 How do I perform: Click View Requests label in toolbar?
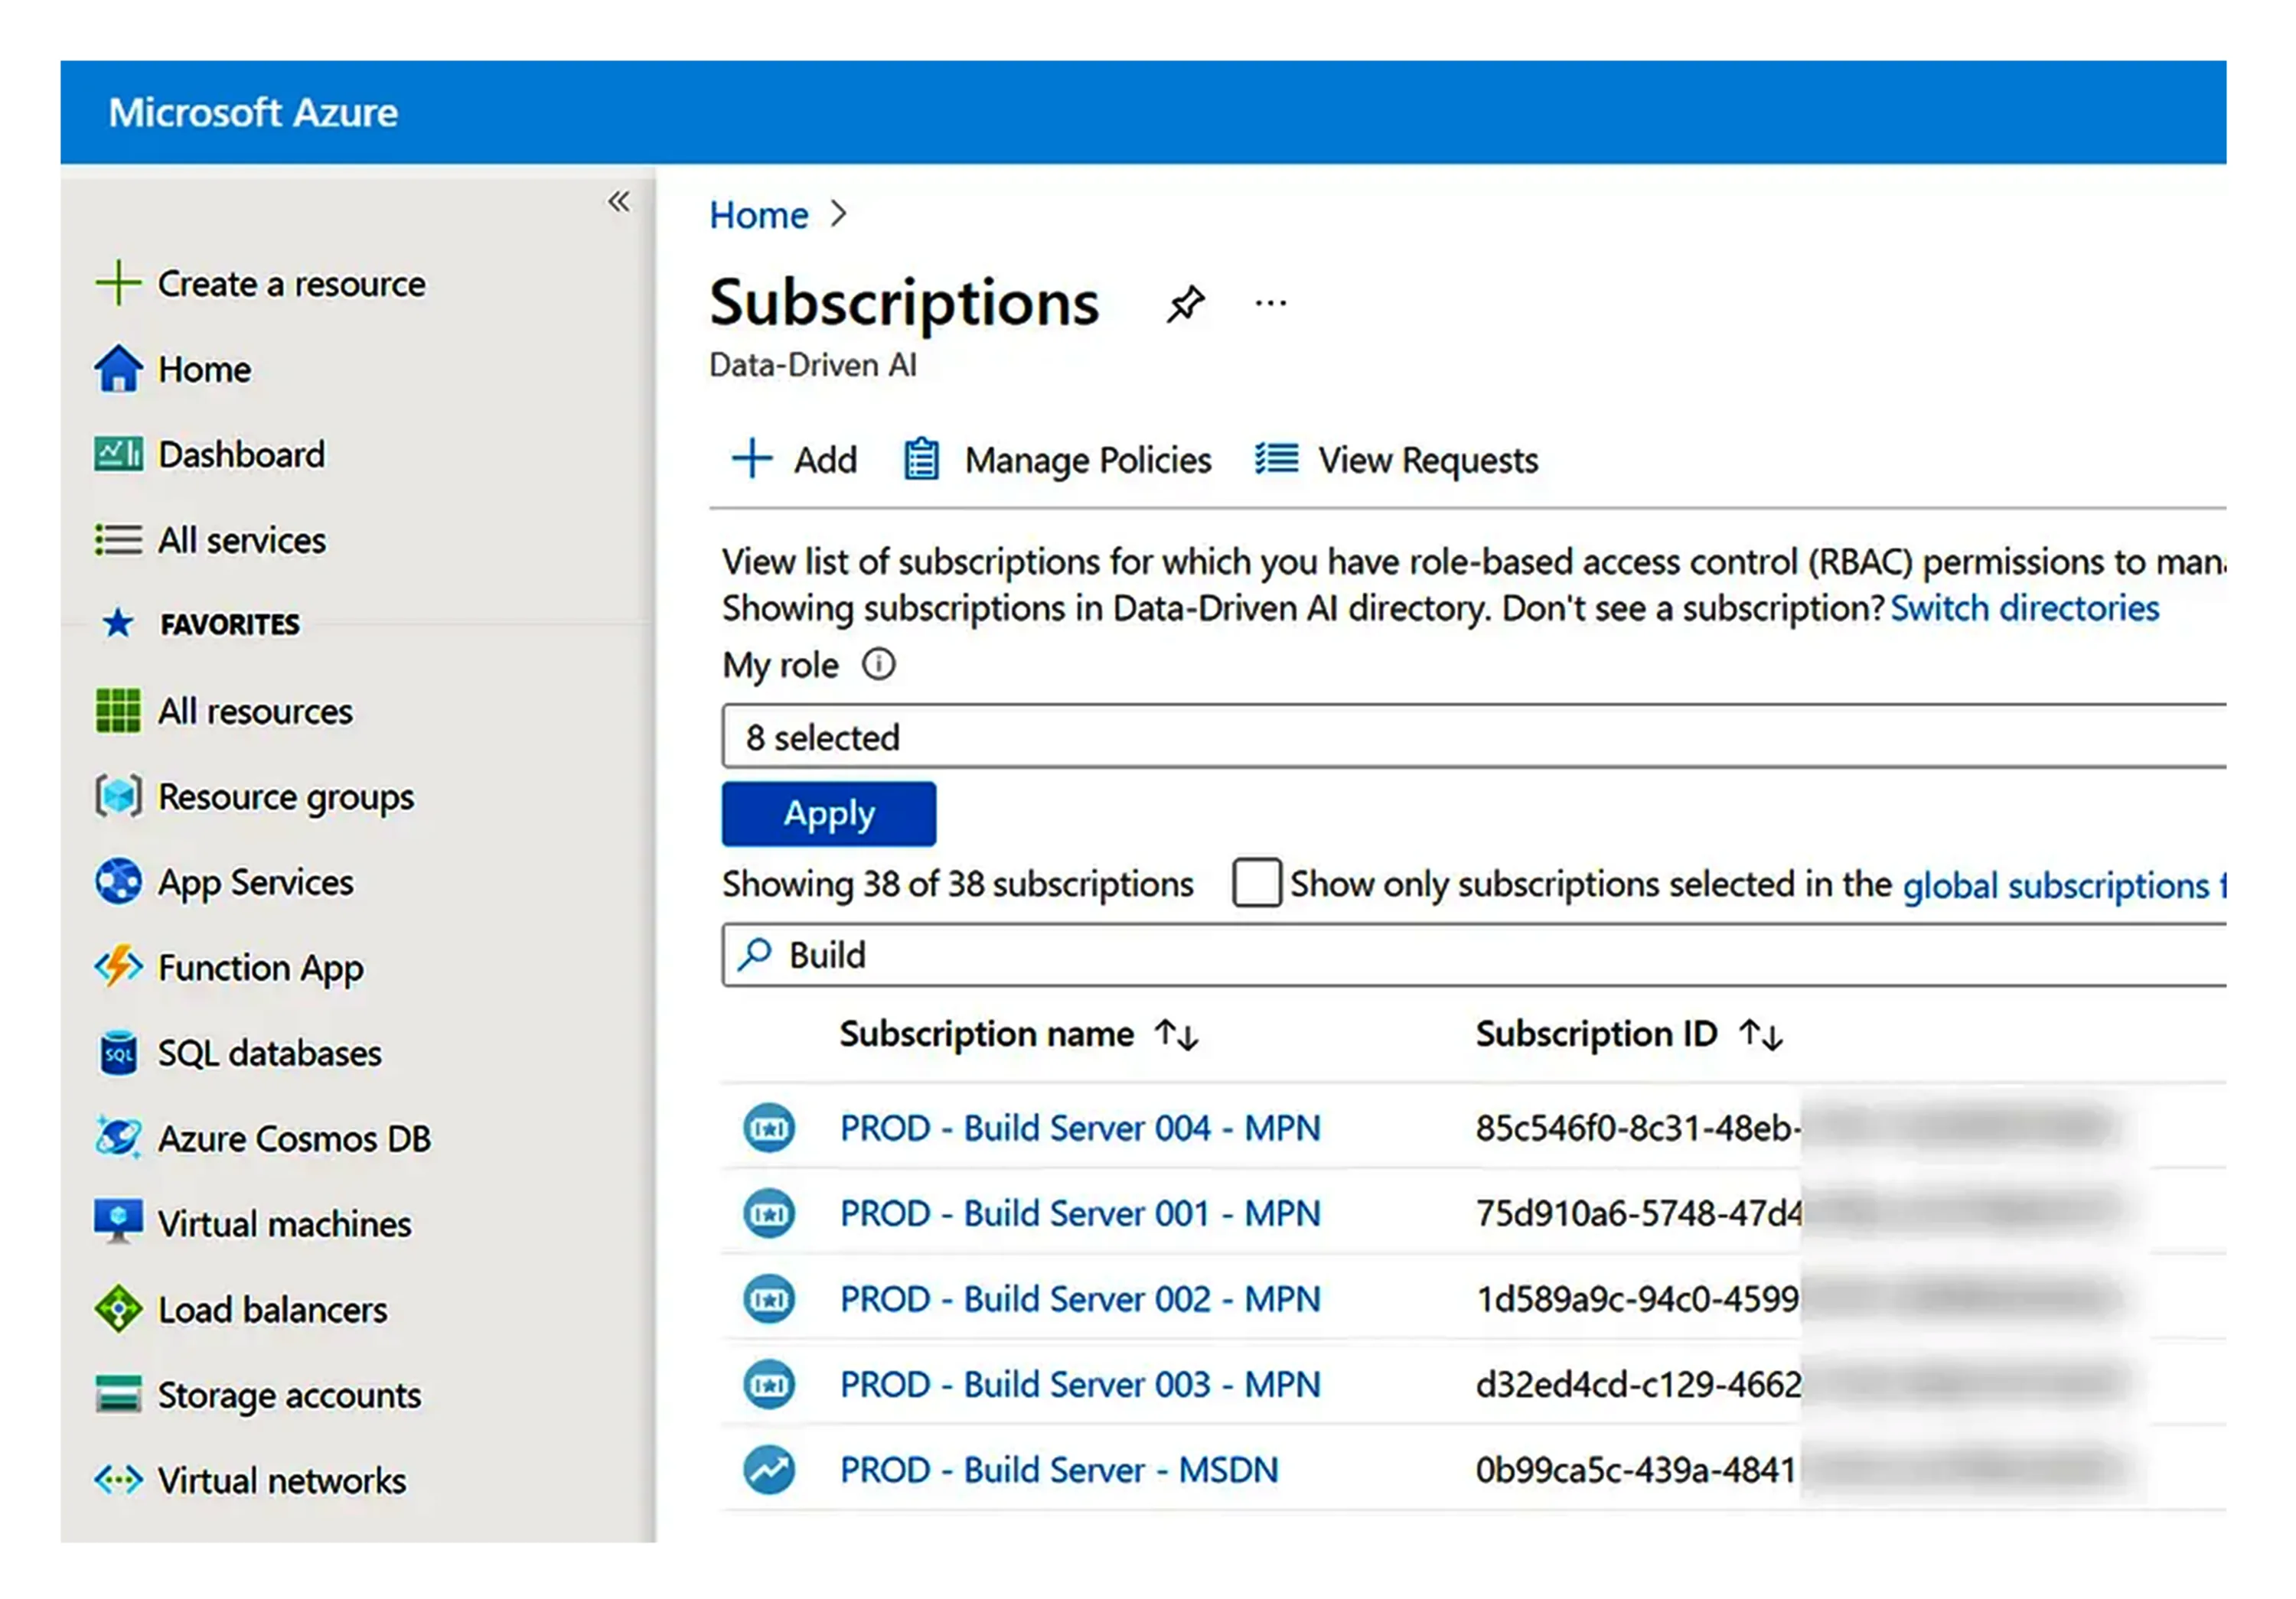[1428, 460]
